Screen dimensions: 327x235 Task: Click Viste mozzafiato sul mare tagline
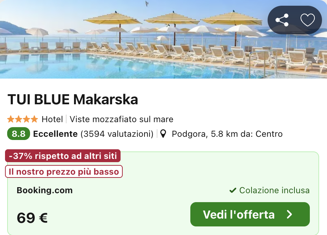coord(121,119)
